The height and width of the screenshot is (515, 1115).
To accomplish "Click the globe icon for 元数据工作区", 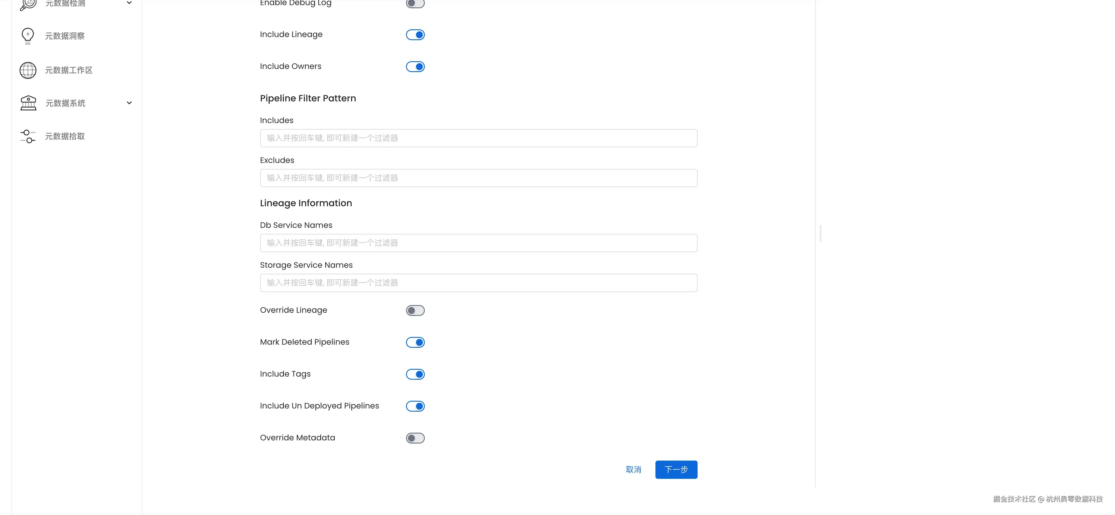I will pyautogui.click(x=28, y=70).
